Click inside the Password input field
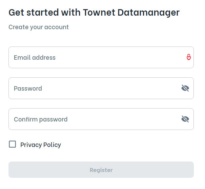Viewport: 205px width, 189px height. (95, 88)
